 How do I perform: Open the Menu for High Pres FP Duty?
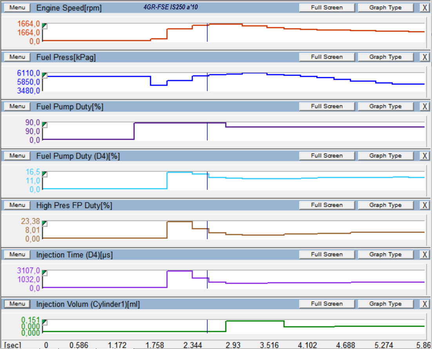tap(17, 205)
